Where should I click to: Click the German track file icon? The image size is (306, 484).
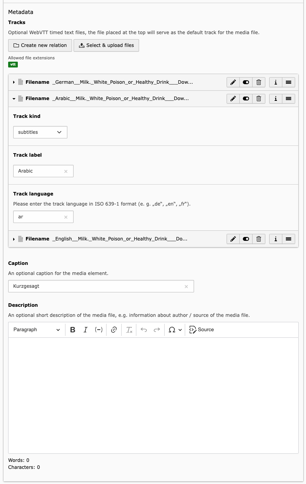[x=21, y=82]
